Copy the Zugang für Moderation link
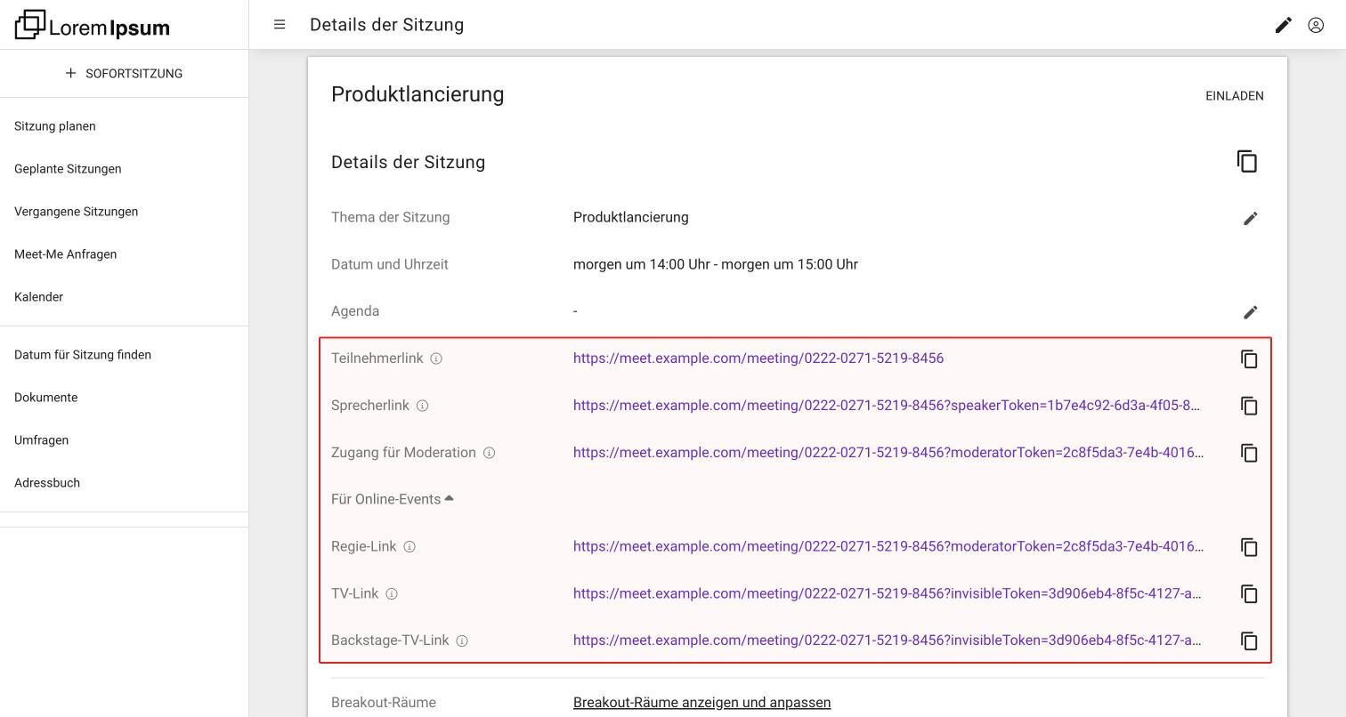This screenshot has height=717, width=1346. pos(1249,453)
